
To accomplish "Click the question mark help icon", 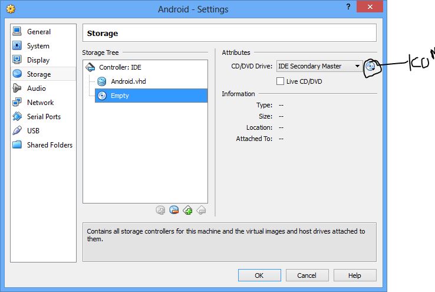I will 348,6.
